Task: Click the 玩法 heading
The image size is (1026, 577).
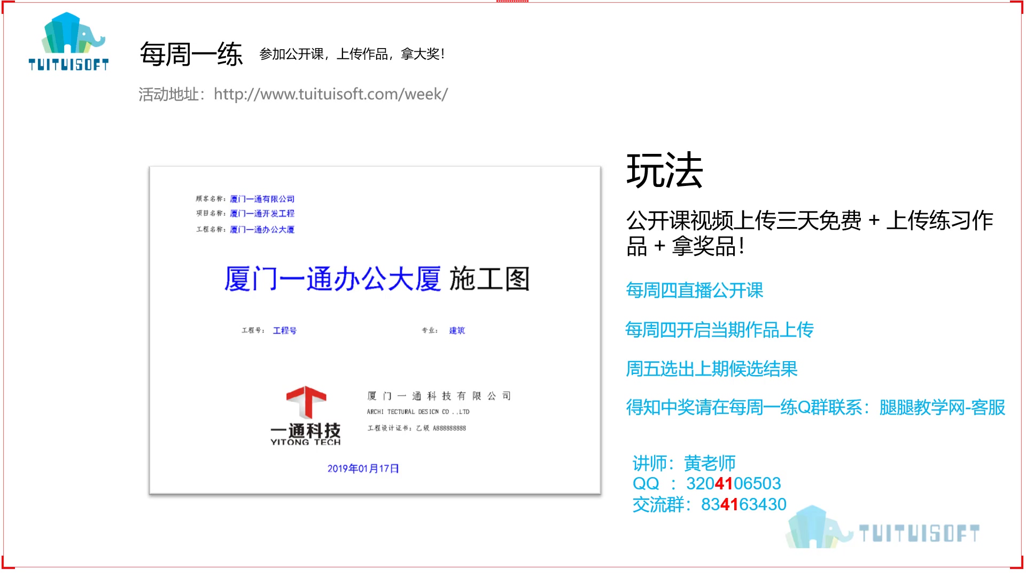Action: [664, 170]
